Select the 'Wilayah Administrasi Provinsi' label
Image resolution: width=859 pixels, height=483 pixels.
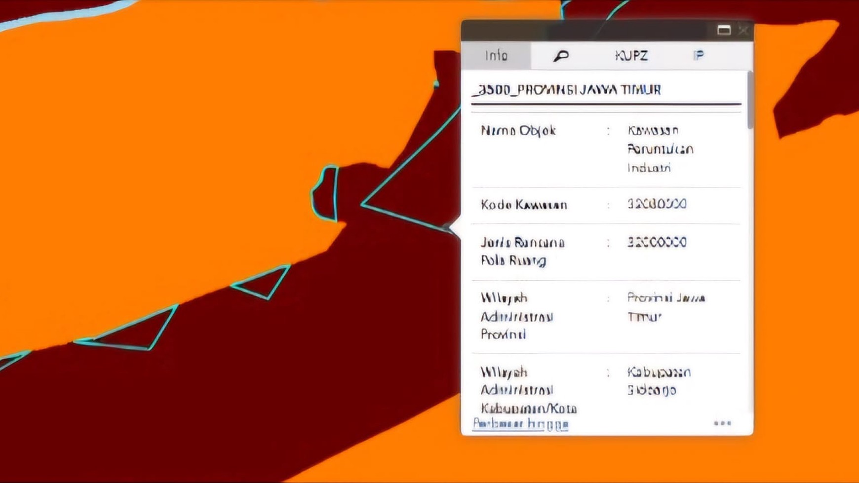(517, 316)
